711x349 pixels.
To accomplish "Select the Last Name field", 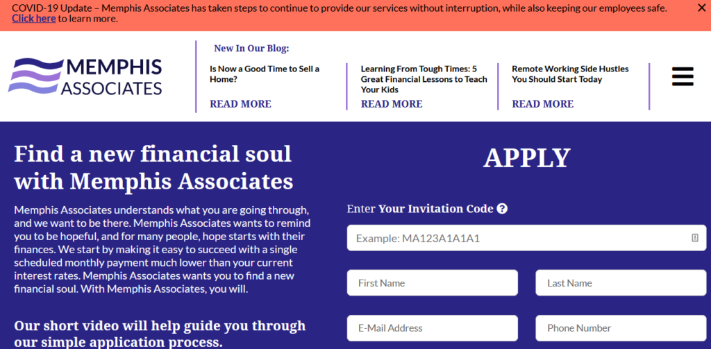I will [621, 283].
